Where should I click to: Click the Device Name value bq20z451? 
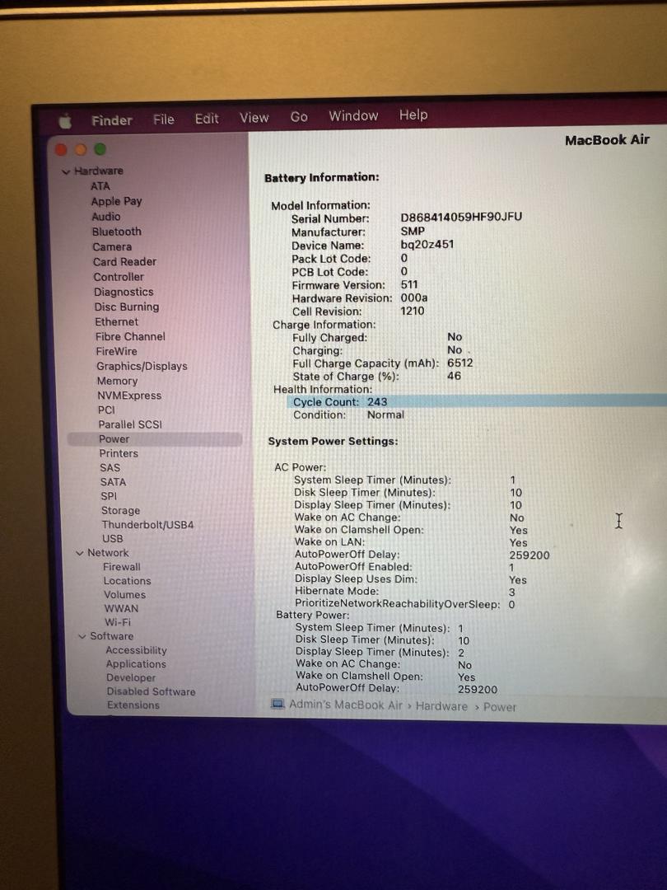point(427,245)
